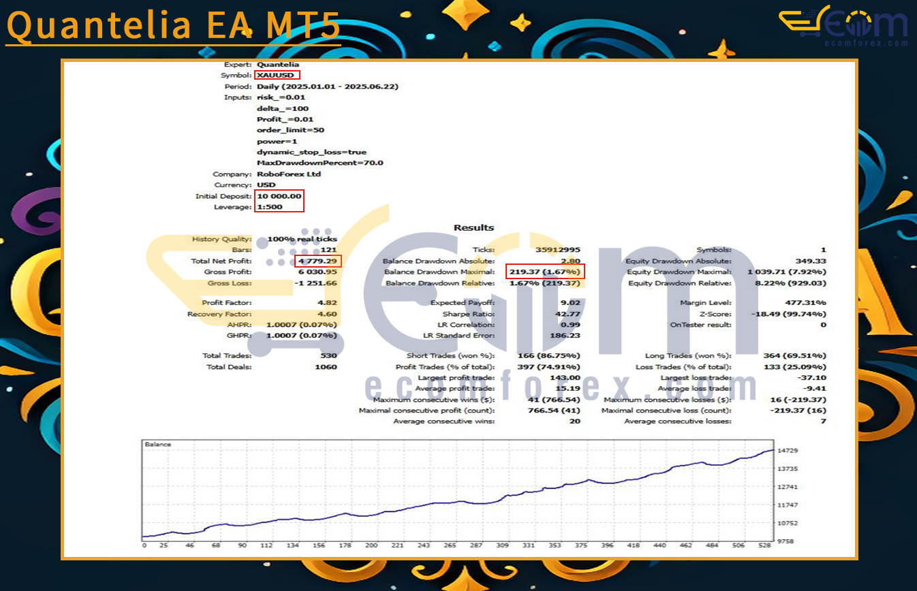Click the Symbols count value 1
917x591 pixels.
tap(823, 250)
